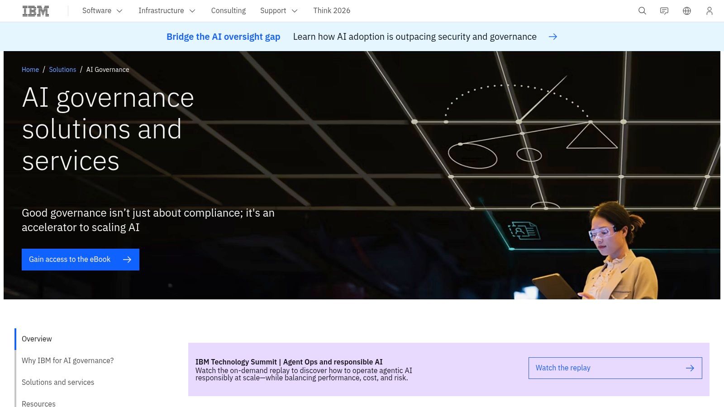Image resolution: width=724 pixels, height=407 pixels.
Task: Click Watch the replay button
Action: tap(615, 368)
